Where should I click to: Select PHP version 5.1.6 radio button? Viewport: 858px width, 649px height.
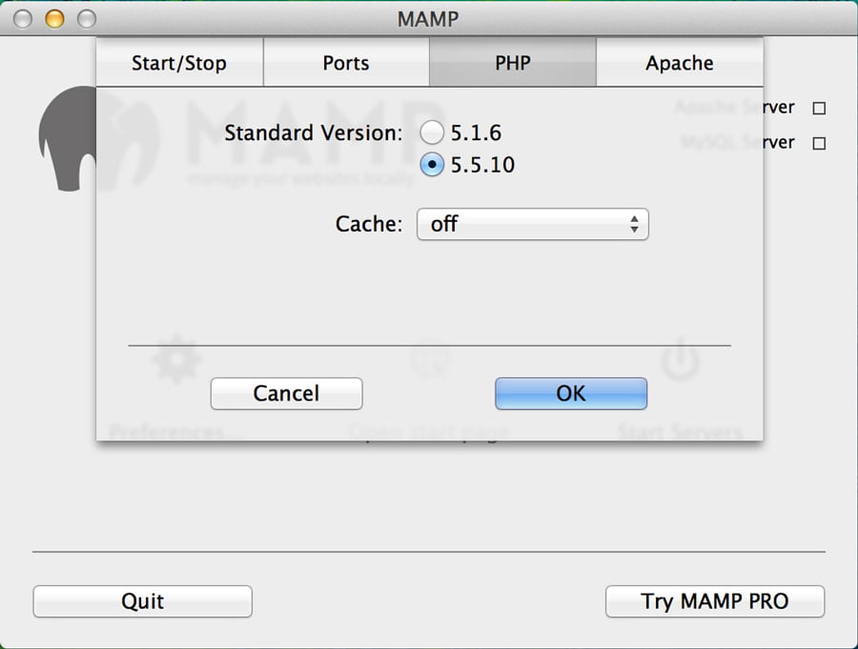click(x=433, y=132)
